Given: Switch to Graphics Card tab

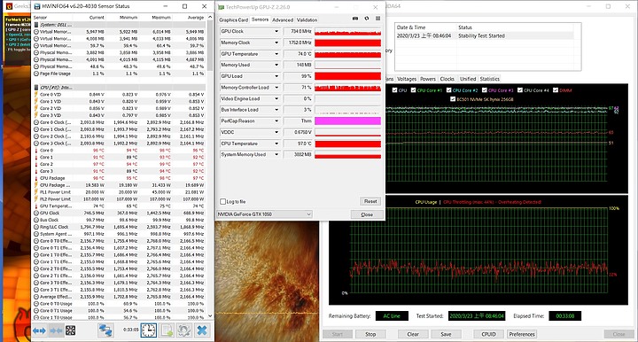Looking at the screenshot, I should tap(234, 19).
